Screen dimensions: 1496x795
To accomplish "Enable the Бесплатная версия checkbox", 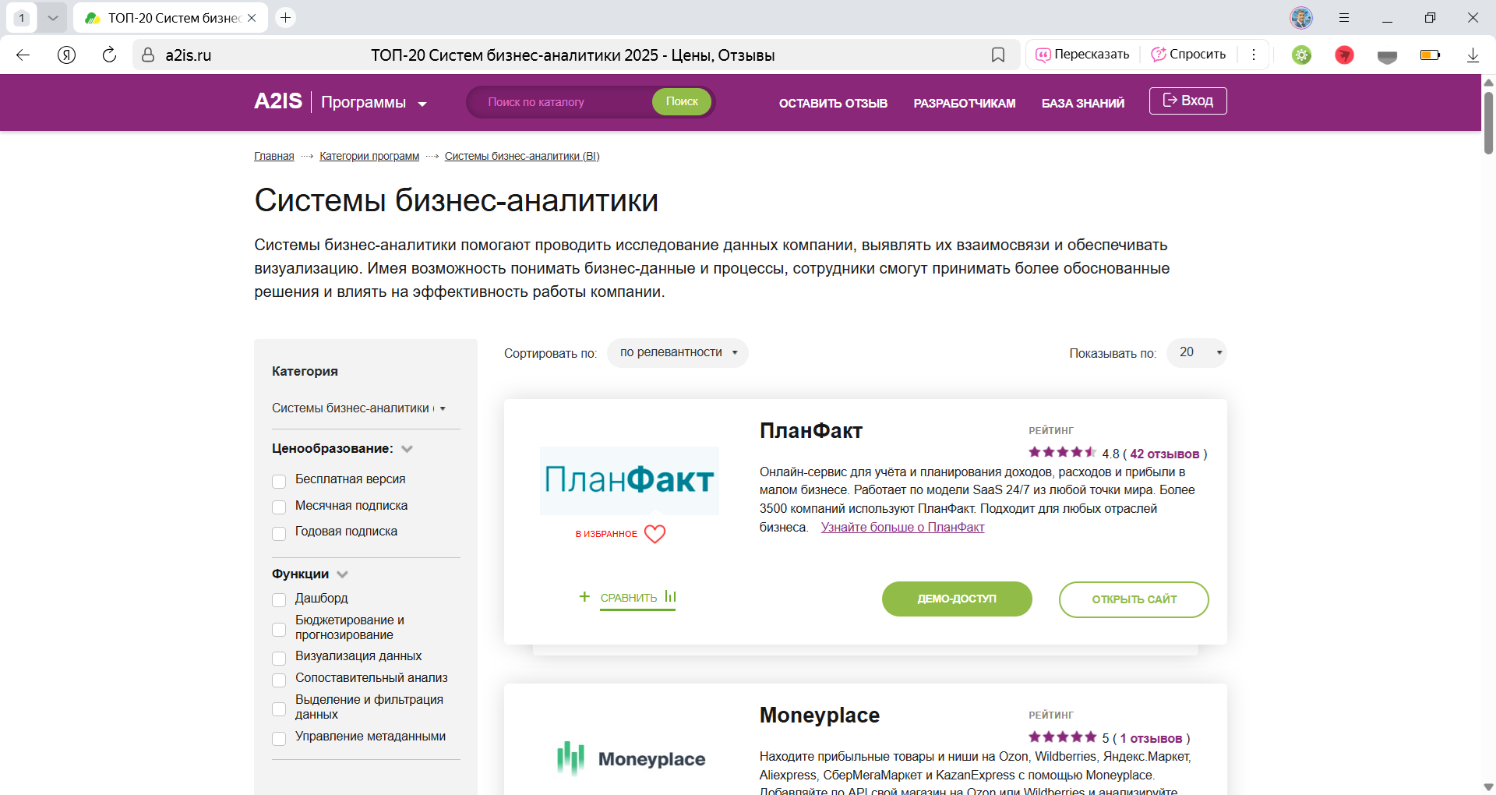I will click(279, 481).
